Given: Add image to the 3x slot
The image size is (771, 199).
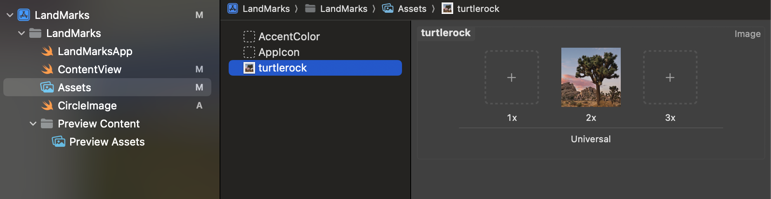Looking at the screenshot, I should (670, 77).
